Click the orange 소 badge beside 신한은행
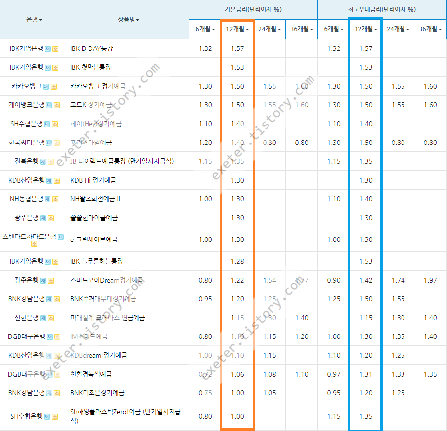 coord(51,318)
